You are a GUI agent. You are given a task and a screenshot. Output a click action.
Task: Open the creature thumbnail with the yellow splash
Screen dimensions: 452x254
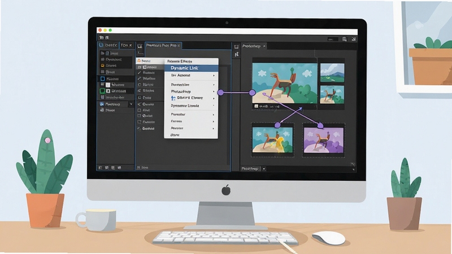[272, 140]
